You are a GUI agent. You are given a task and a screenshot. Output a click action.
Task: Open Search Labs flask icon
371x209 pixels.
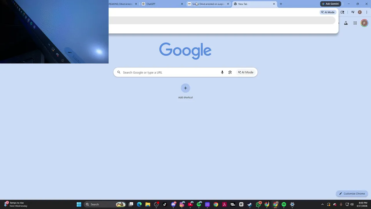pyautogui.click(x=346, y=23)
